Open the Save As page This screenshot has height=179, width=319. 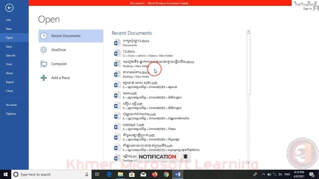click(10, 55)
